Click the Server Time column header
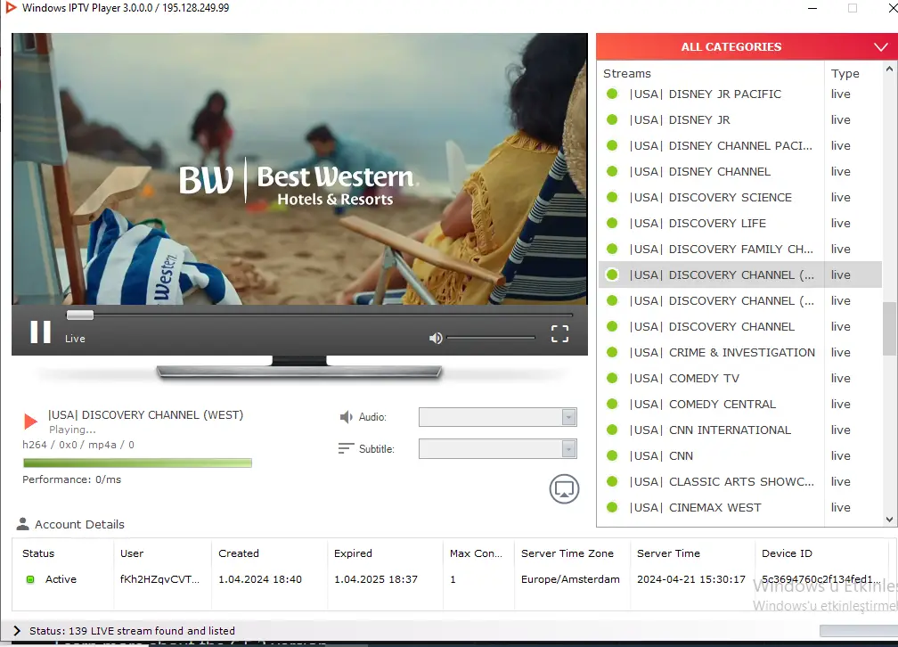The width and height of the screenshot is (898, 647). click(668, 553)
